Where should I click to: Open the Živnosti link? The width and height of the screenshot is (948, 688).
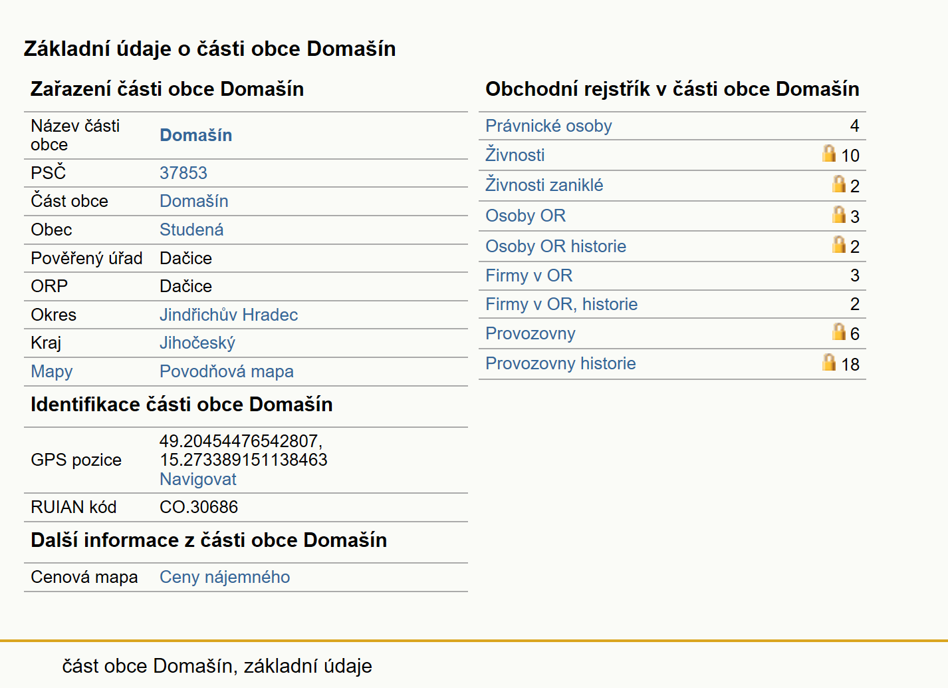[x=515, y=155]
